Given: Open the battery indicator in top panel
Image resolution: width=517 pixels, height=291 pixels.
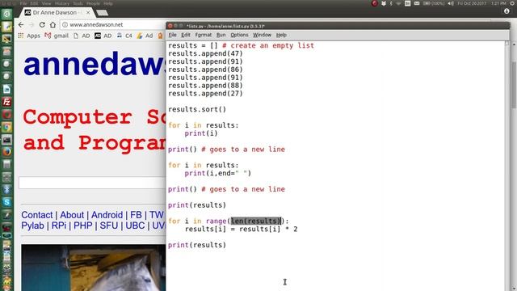Looking at the screenshot, I should 433,3.
